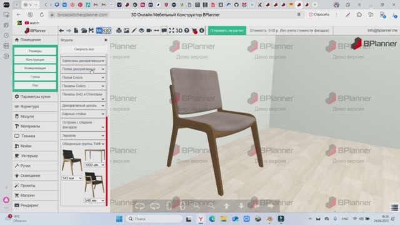Click the Windows Start button
The height and width of the screenshot is (225, 400).
pos(119,219)
